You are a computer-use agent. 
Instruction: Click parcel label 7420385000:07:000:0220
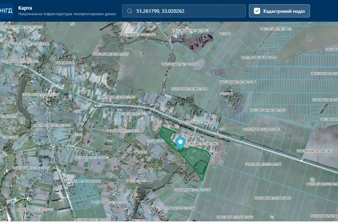coord(92,219)
